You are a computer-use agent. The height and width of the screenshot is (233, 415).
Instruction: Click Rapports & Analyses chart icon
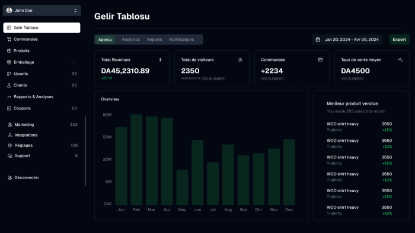[9, 97]
